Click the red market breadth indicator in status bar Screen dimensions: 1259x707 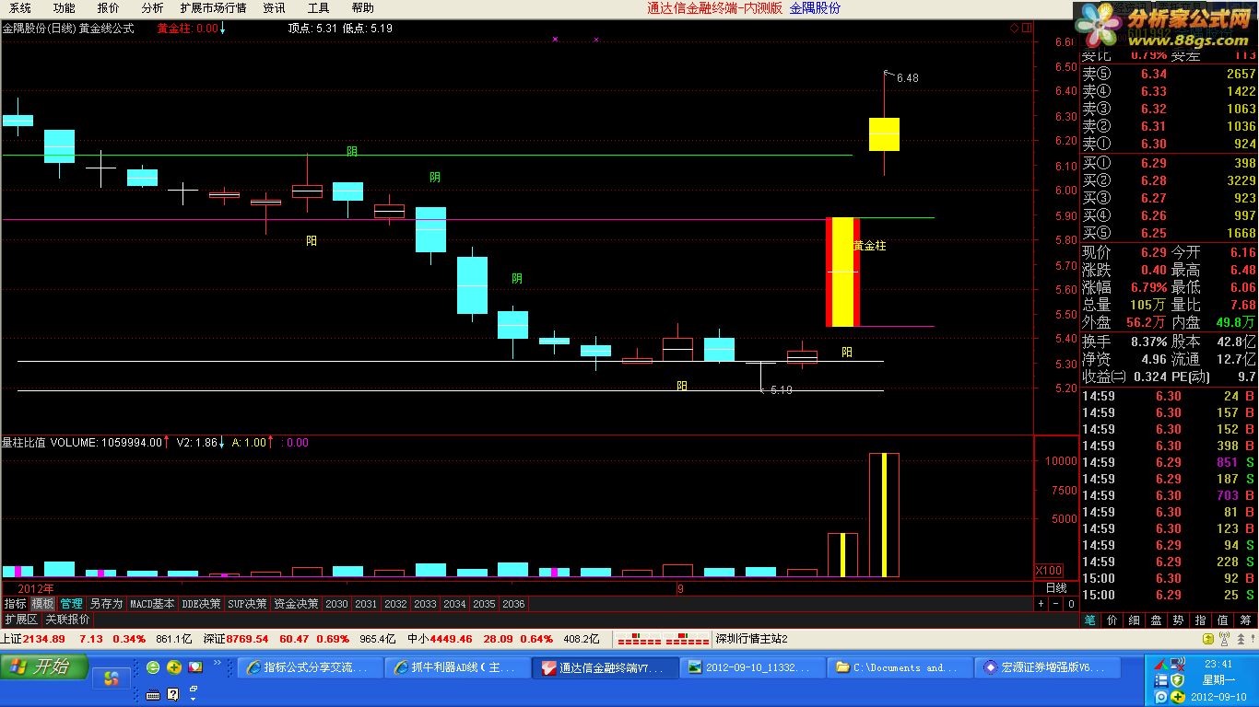coord(663,639)
